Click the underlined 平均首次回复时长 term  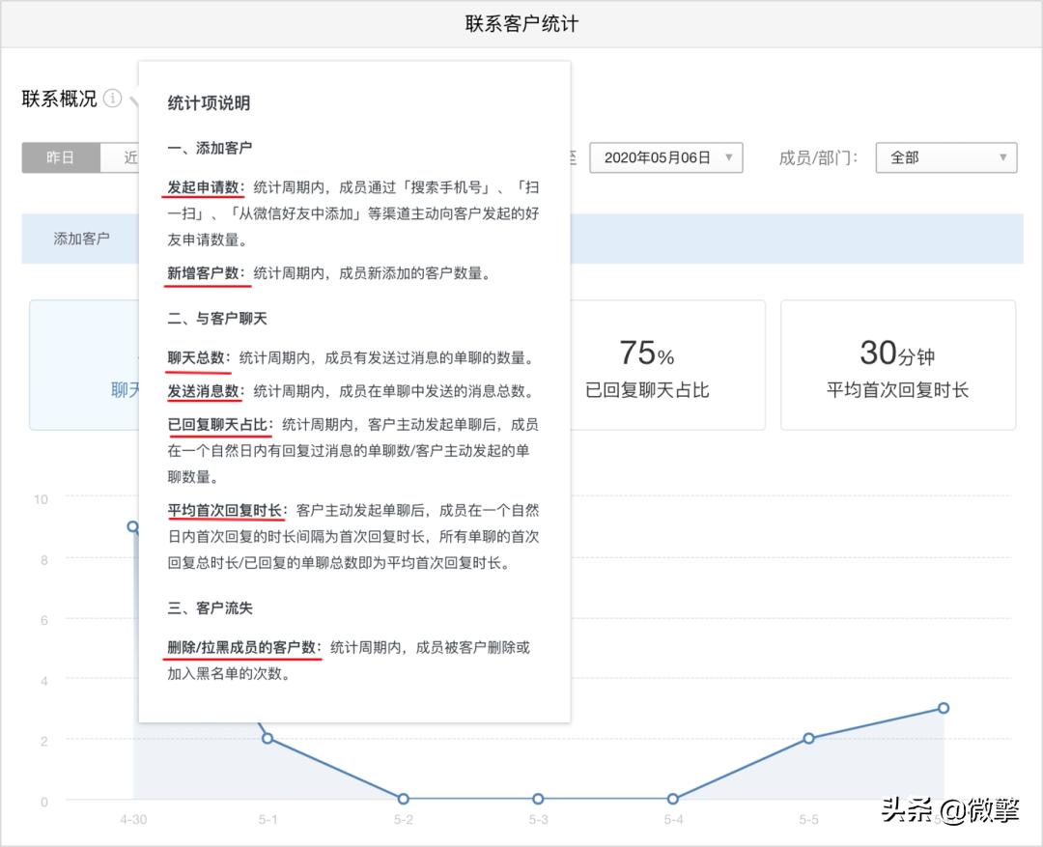click(226, 510)
